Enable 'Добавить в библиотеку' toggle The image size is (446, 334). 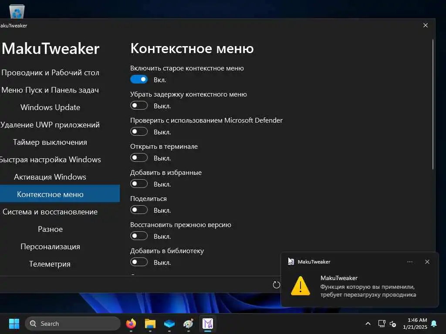point(139,262)
